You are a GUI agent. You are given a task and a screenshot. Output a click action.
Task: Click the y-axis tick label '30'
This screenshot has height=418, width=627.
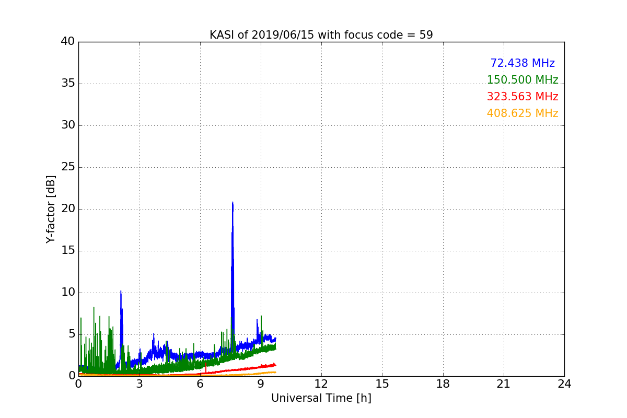click(68, 125)
